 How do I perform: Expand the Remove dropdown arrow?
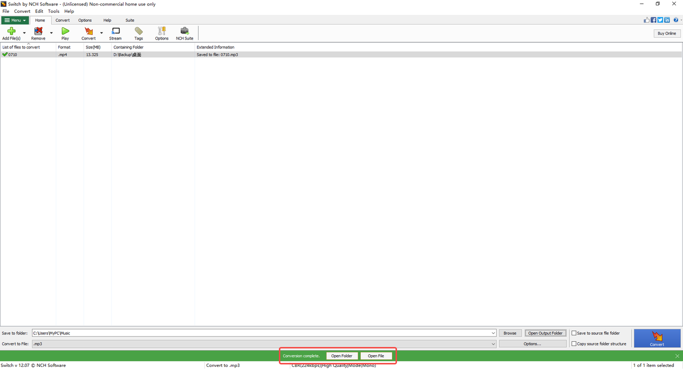[51, 33]
